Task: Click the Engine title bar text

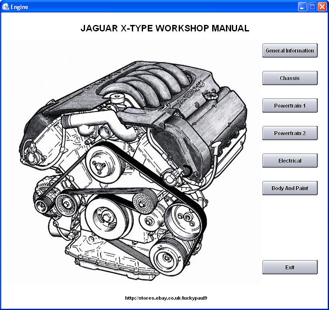Action: (x=19, y=7)
